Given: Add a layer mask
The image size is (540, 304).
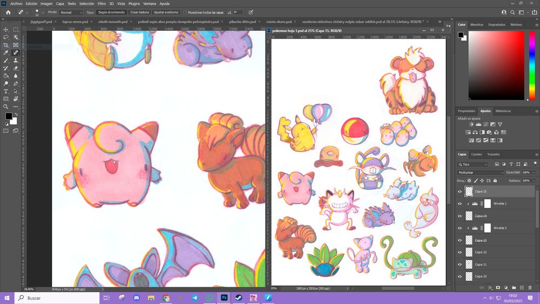Looking at the screenshot, I should pyautogui.click(x=498, y=288).
